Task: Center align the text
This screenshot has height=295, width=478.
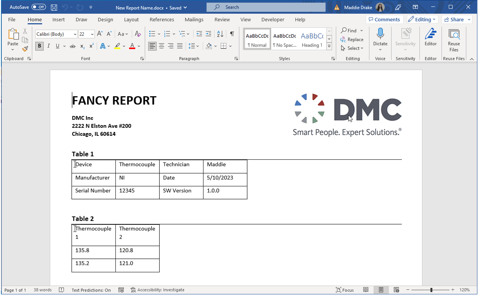Action: [161, 46]
